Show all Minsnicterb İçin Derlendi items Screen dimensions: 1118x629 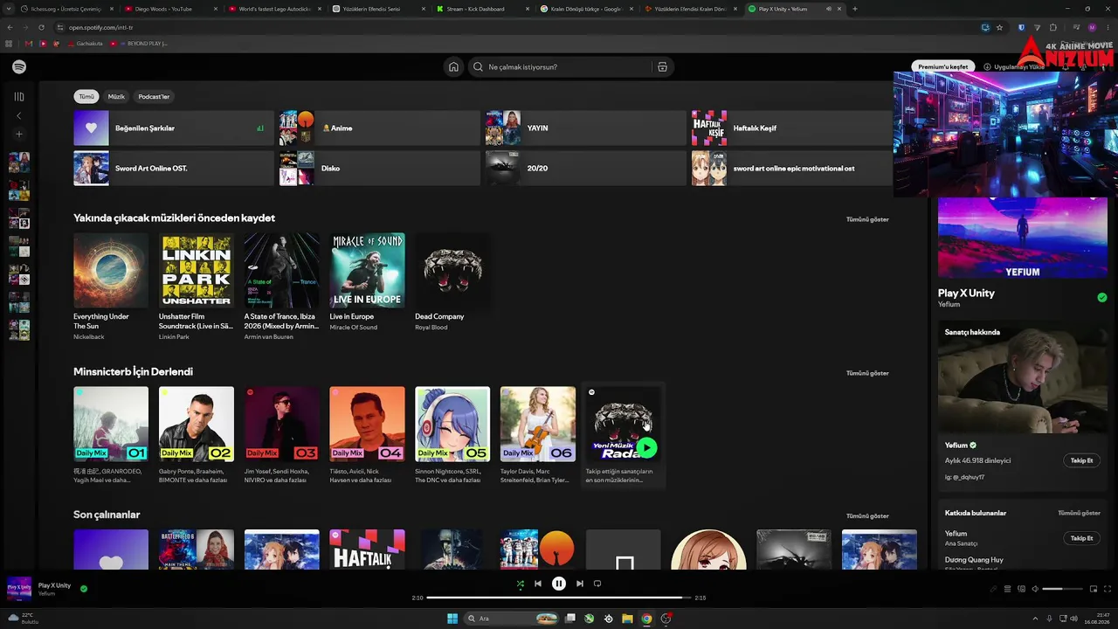tap(867, 373)
